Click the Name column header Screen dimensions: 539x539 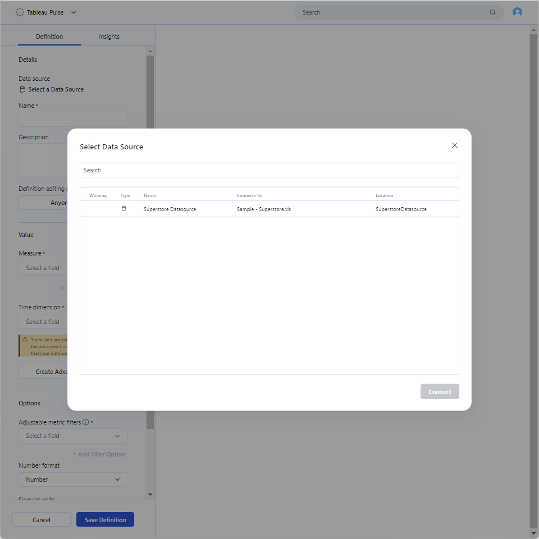[149, 195]
